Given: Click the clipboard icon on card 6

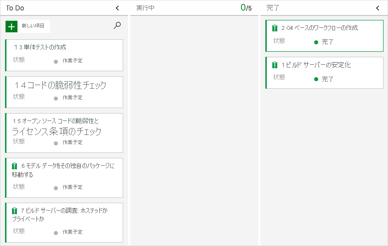Looking at the screenshot, I should (x=14, y=166).
